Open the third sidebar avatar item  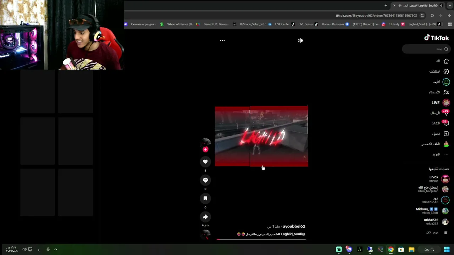(446, 82)
